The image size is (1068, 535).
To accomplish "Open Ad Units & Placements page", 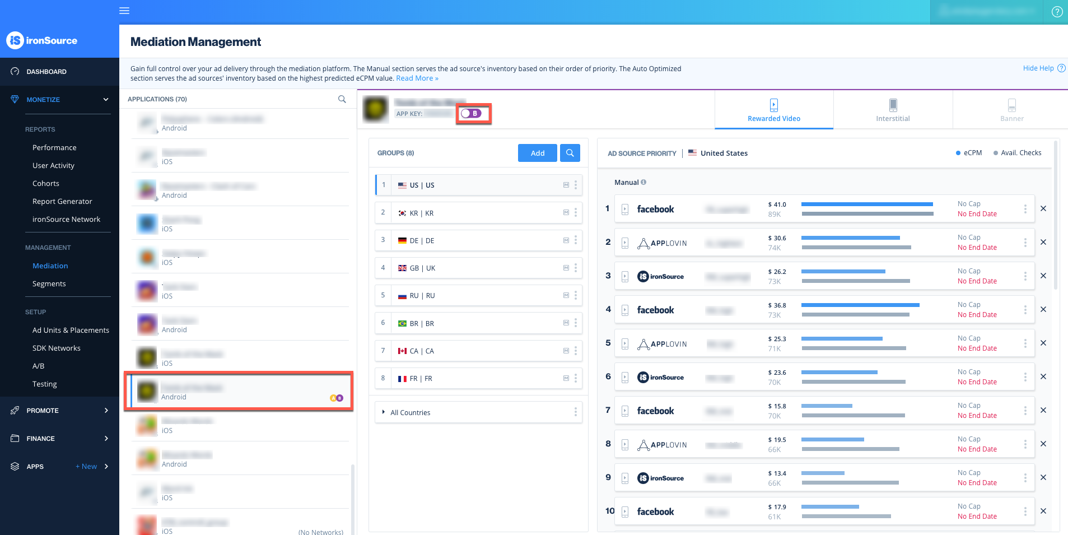I will tap(71, 330).
